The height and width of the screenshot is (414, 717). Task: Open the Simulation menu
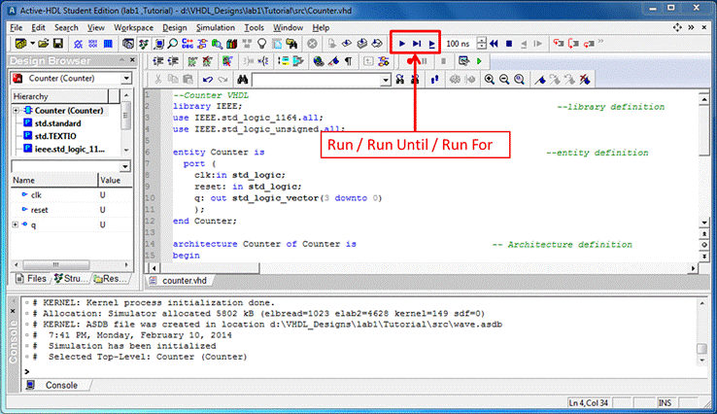tap(216, 28)
